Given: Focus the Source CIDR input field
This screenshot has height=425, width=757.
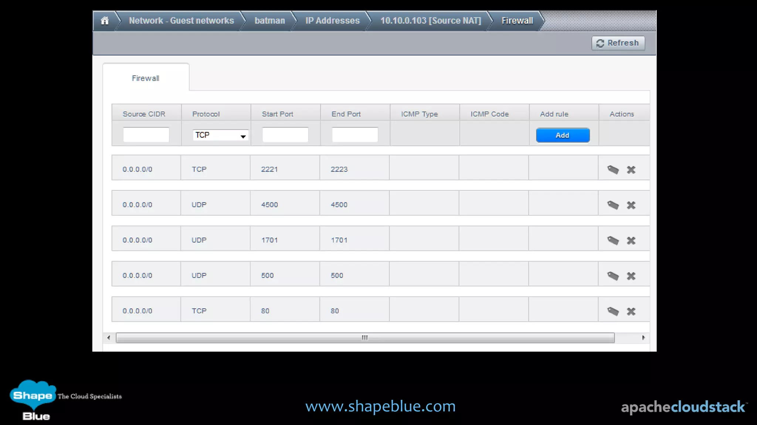Looking at the screenshot, I should pyautogui.click(x=146, y=135).
